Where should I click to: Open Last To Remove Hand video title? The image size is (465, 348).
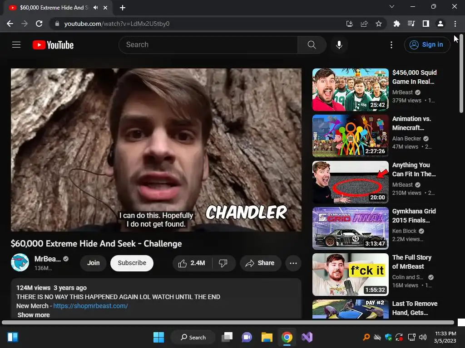[x=415, y=308]
